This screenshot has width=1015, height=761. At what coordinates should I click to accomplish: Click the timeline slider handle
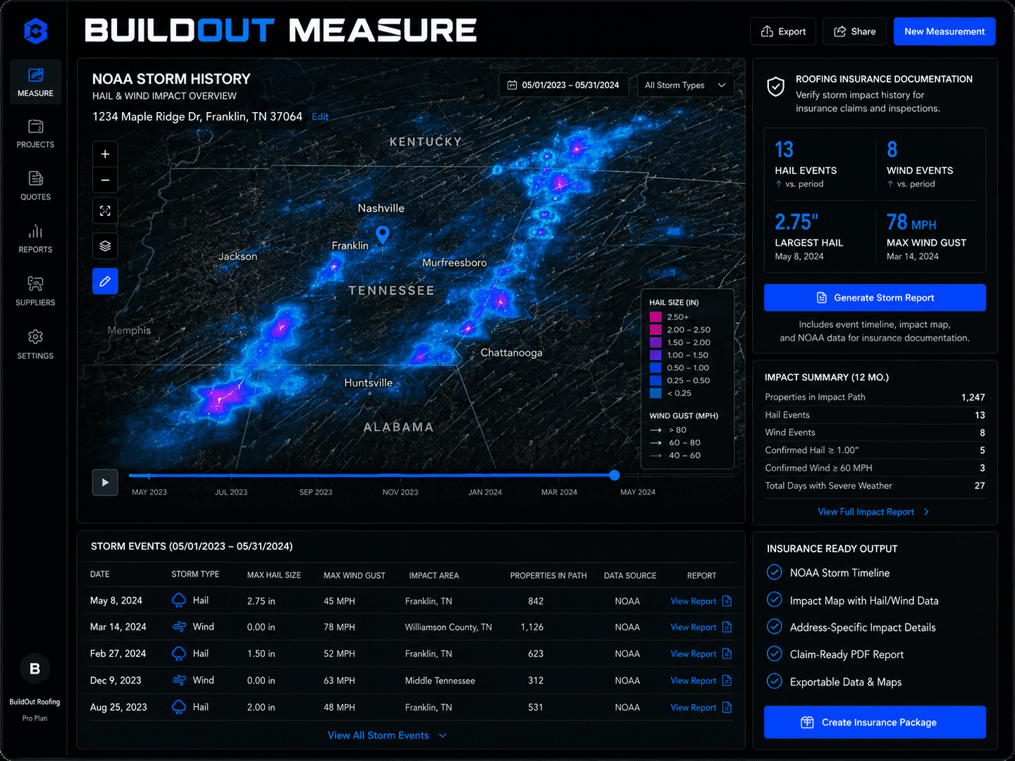(615, 475)
